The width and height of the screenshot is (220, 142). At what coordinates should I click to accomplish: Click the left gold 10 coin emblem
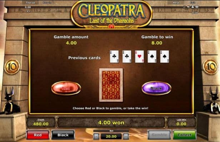[12, 67]
